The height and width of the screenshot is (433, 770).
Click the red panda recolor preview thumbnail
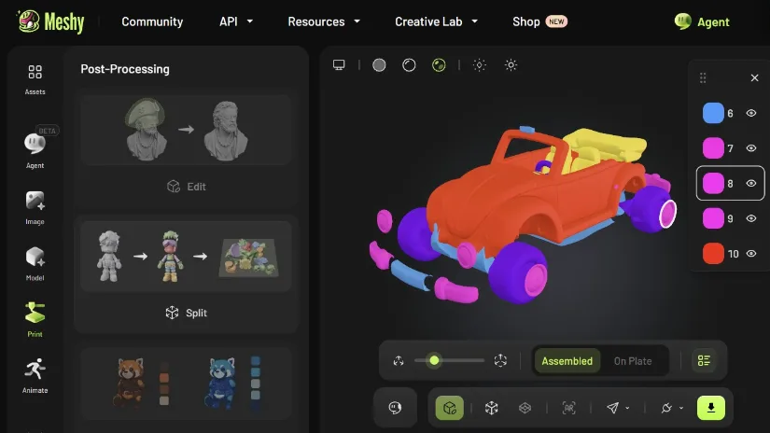click(x=186, y=384)
